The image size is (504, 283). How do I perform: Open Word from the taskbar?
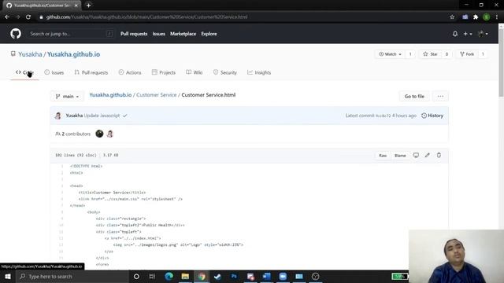pyautogui.click(x=266, y=276)
